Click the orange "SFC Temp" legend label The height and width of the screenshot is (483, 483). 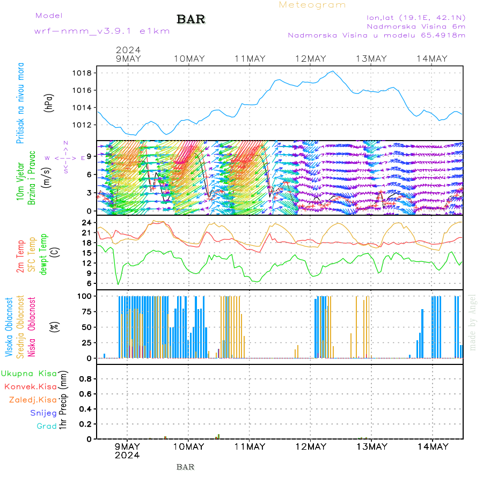32,254
